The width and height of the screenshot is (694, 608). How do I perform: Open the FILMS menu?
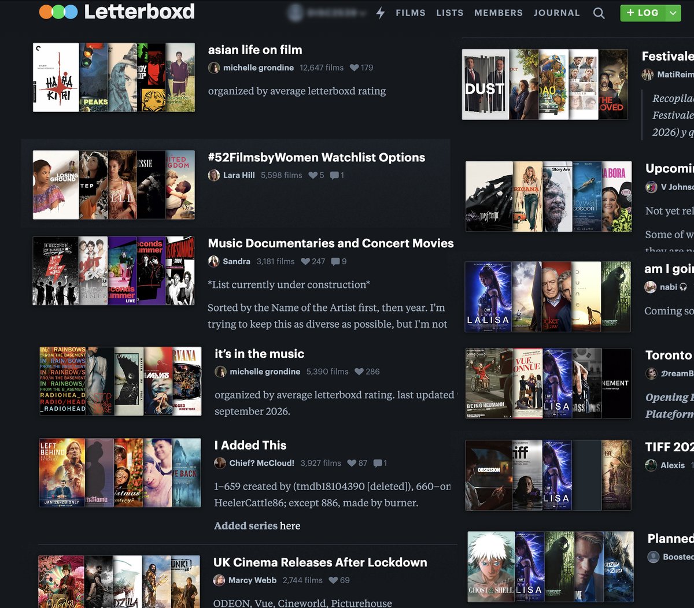(411, 13)
